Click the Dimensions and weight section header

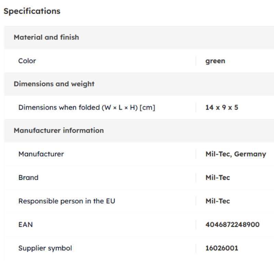(54, 84)
